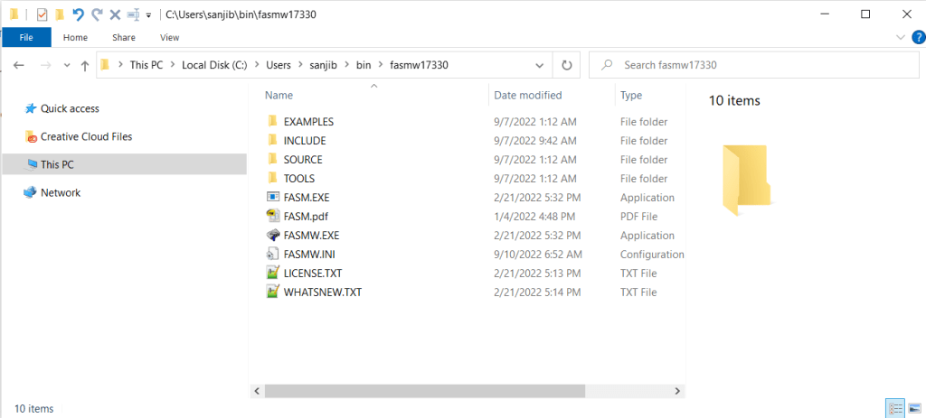
Task: Open the View ribbon tab
Action: coord(169,37)
